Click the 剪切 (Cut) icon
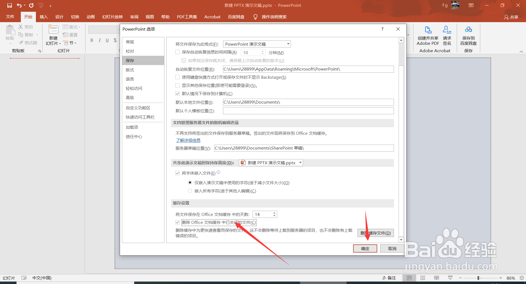Image resolution: width=526 pixels, height=284 pixels. point(20,27)
